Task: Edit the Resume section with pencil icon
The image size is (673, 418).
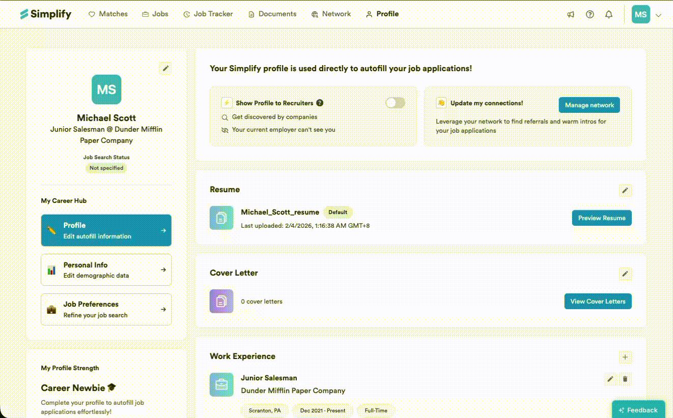Action: [625, 190]
